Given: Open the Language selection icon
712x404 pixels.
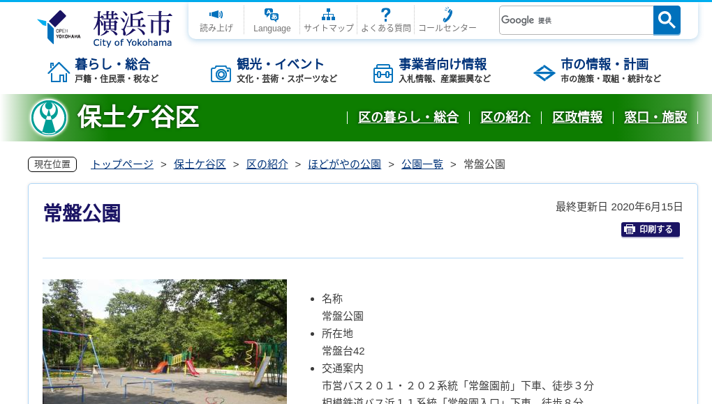Looking at the screenshot, I should pos(271,14).
